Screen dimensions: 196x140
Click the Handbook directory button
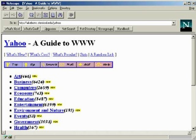point(123,29)
